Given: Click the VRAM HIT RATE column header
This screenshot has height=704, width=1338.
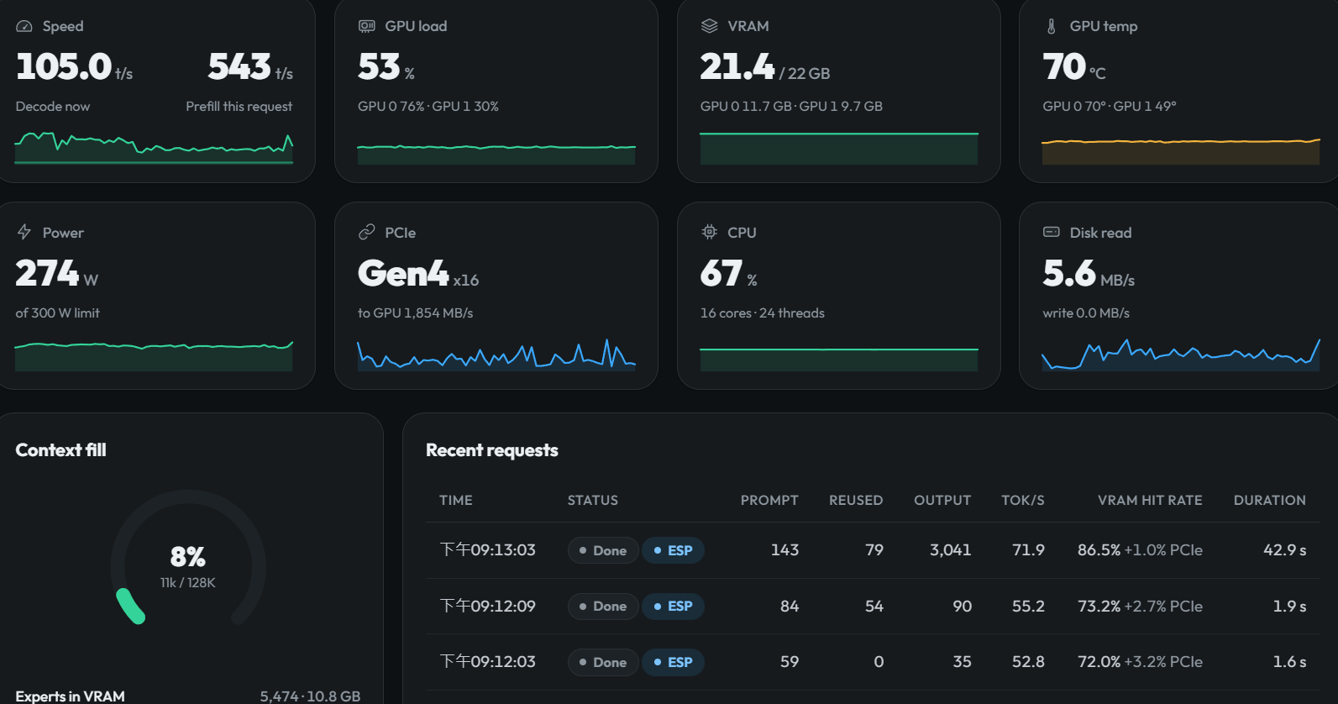Looking at the screenshot, I should click(1150, 500).
